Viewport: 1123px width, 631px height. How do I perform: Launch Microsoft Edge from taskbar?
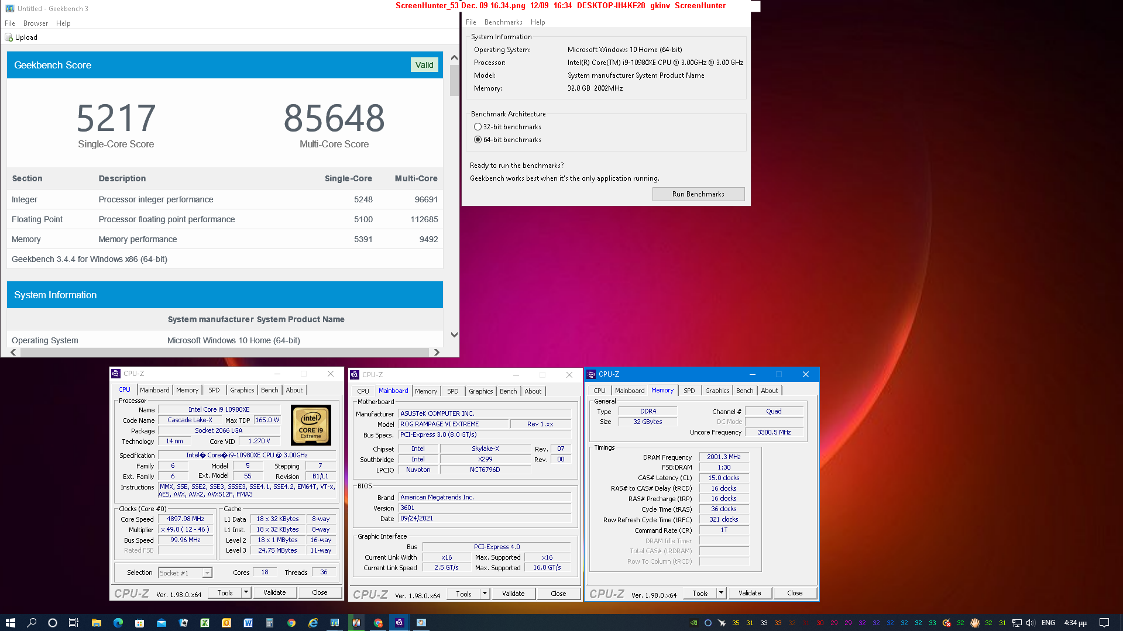[x=118, y=623]
